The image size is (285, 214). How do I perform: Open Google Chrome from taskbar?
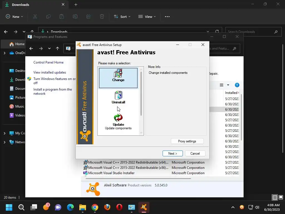pyautogui.click(x=95, y=207)
